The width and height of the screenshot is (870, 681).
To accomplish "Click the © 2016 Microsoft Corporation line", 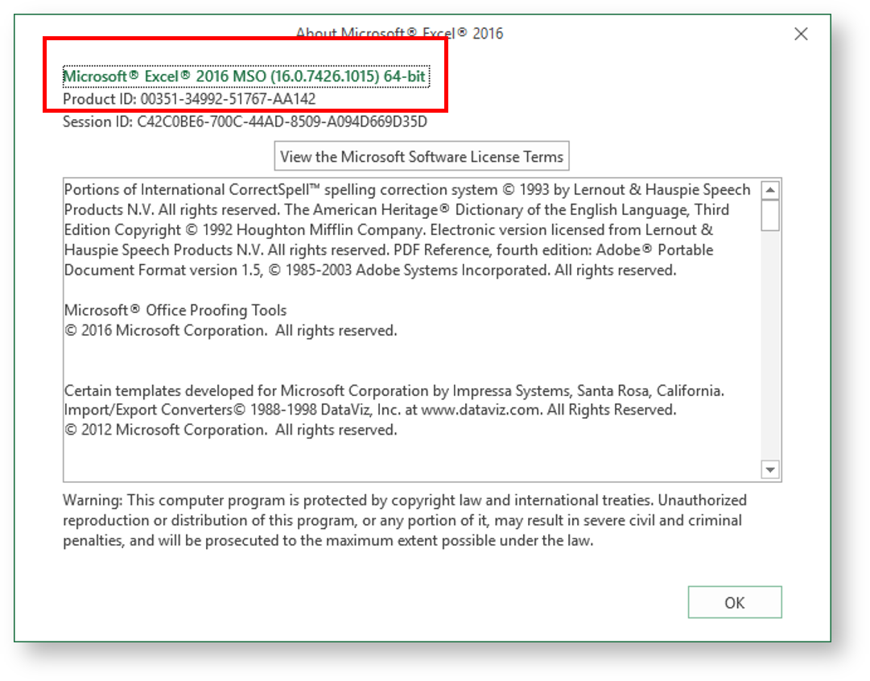I will 230,330.
